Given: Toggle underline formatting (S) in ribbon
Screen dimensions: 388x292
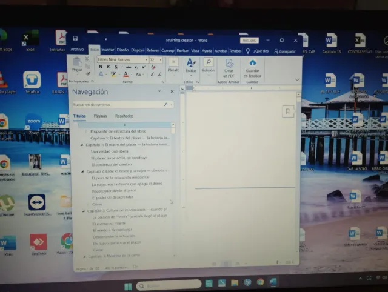Looking at the screenshot, I should (115, 67).
